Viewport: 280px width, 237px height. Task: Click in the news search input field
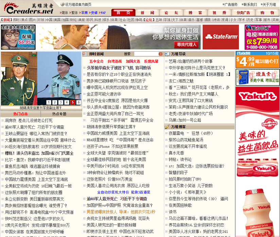[146, 54]
